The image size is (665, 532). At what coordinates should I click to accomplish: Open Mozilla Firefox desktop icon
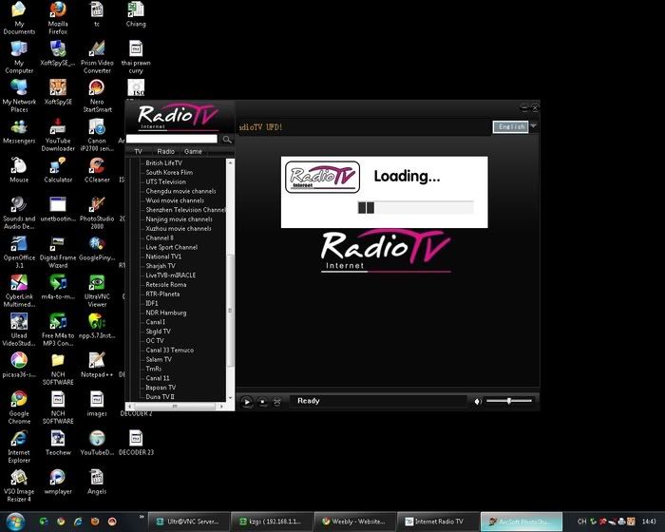pos(58,18)
